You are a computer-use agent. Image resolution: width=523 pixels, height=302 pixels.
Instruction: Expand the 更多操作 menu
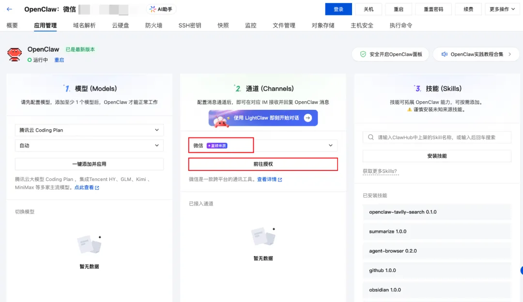point(502,9)
